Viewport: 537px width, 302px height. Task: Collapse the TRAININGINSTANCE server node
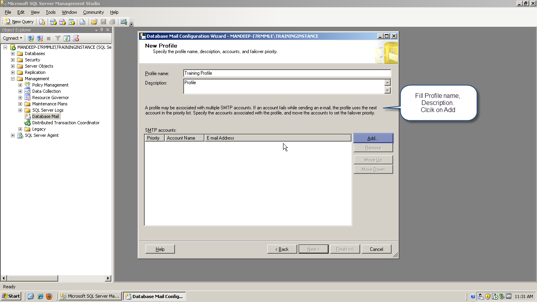pos(5,47)
